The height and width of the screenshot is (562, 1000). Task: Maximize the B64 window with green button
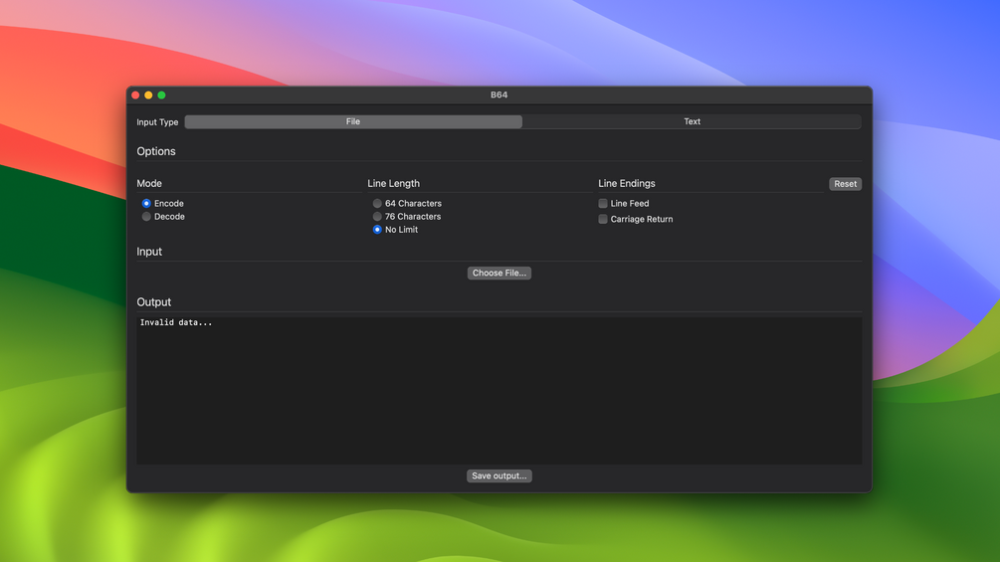161,94
